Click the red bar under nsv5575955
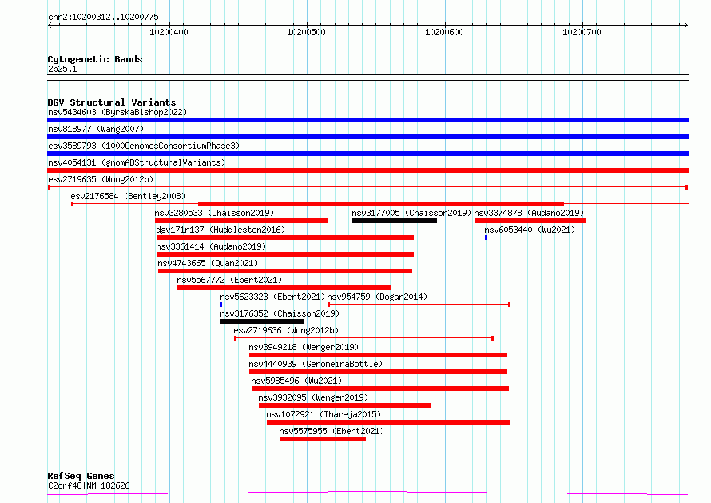The image size is (711, 503). coord(323,439)
